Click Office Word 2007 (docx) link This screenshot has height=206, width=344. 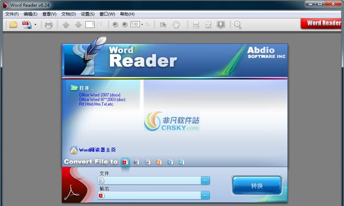[x=100, y=95]
